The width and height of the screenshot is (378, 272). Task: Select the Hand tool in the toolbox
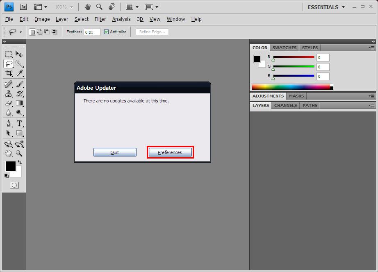(9, 153)
